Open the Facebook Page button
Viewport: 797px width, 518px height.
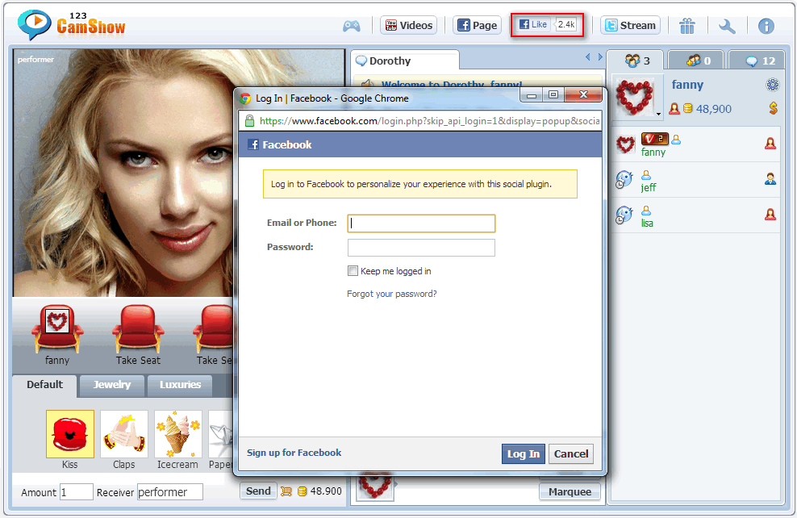coord(477,26)
